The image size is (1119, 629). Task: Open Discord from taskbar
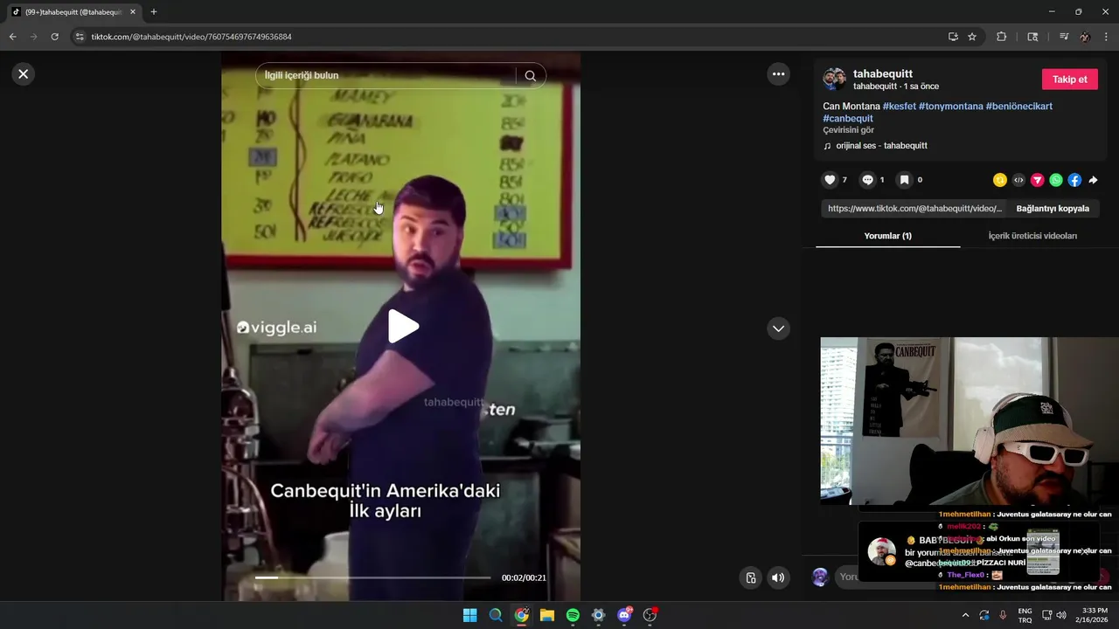624,615
